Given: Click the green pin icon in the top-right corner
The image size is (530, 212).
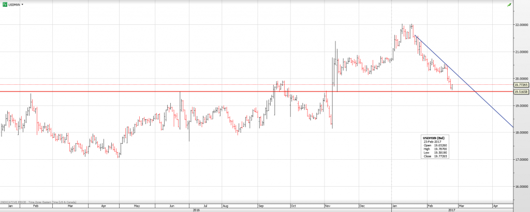Looking at the screenshot, I should point(524,4).
